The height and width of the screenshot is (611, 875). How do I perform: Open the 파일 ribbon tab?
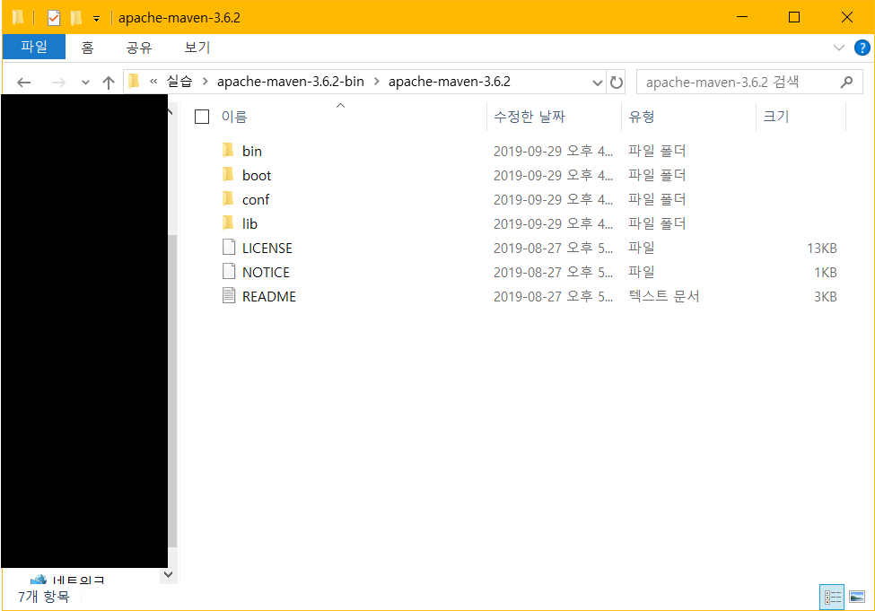pyautogui.click(x=34, y=47)
